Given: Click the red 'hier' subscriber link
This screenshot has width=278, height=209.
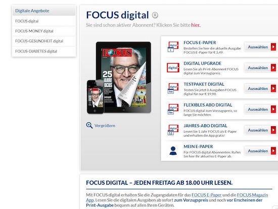Looking at the screenshot, I should (x=196, y=25).
